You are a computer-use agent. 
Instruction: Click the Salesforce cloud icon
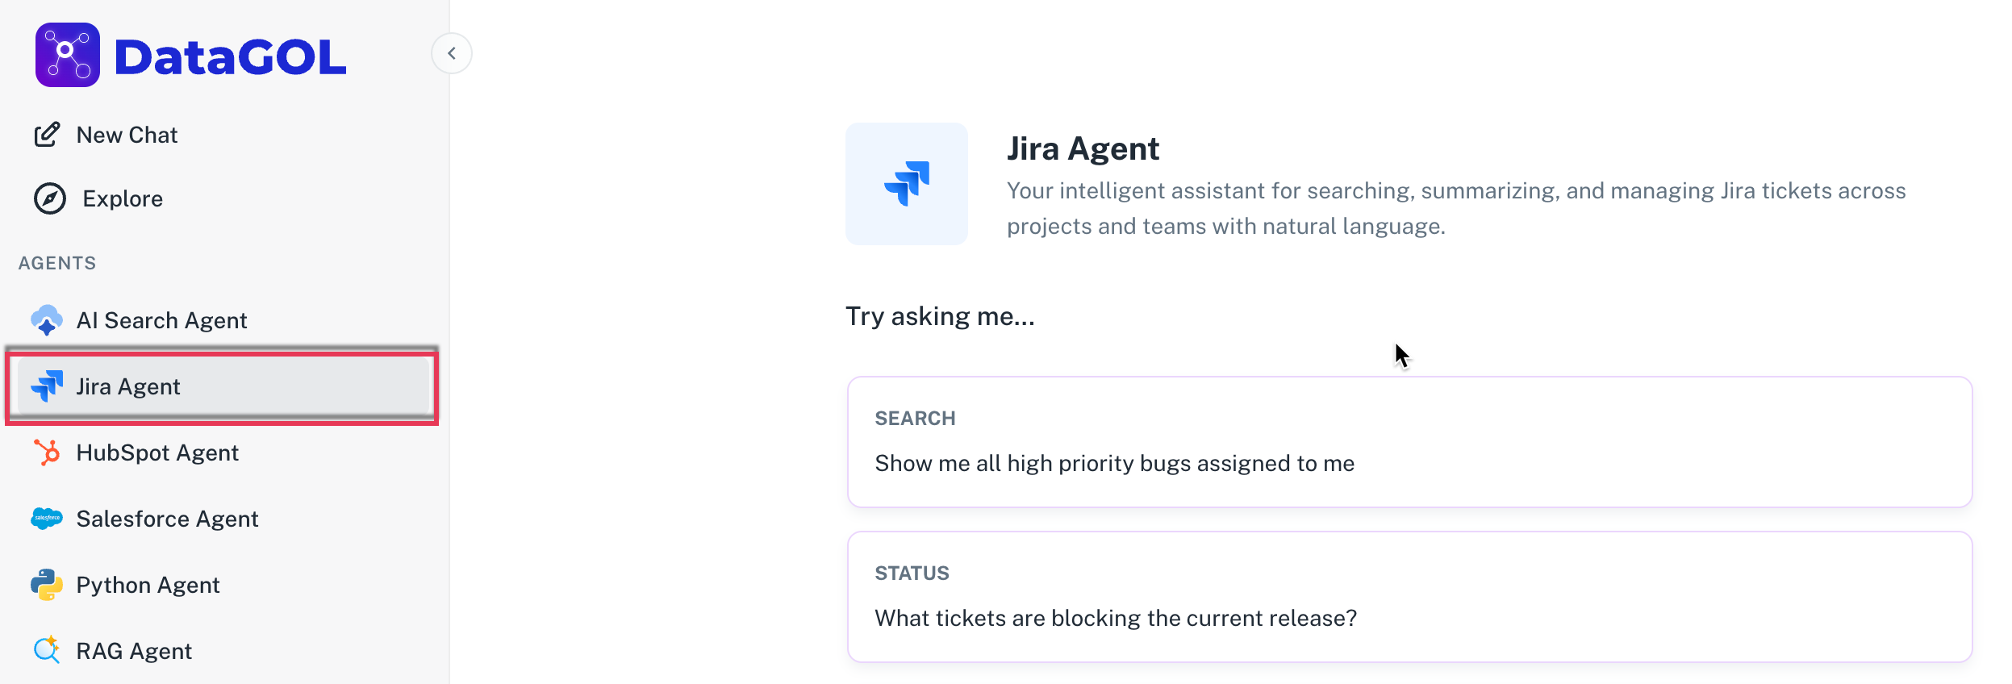tap(47, 519)
